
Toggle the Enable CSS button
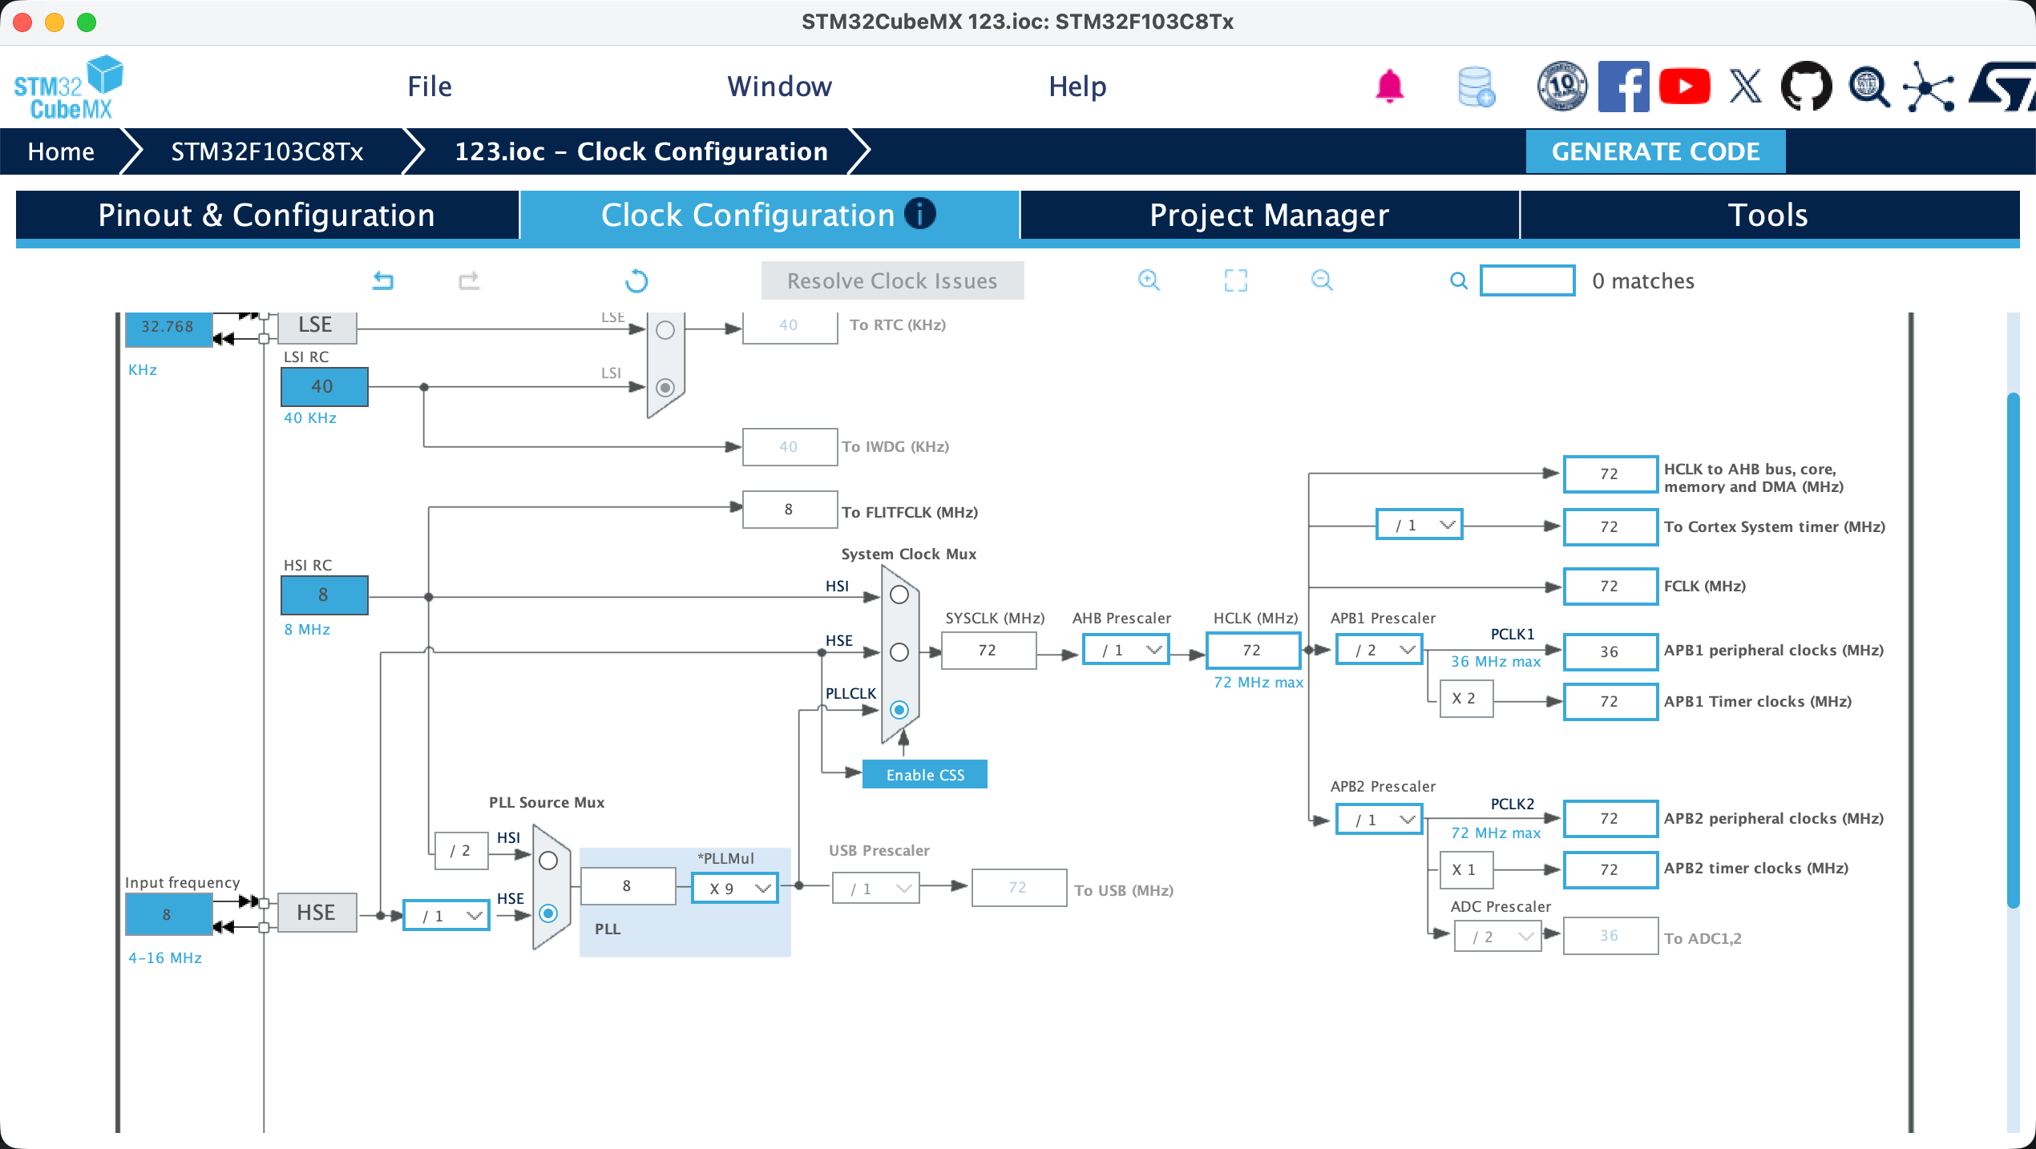click(x=925, y=775)
